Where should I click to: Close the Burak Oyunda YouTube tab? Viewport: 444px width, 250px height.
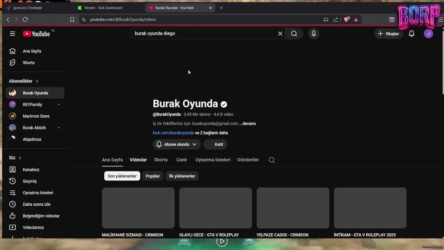pyautogui.click(x=210, y=8)
